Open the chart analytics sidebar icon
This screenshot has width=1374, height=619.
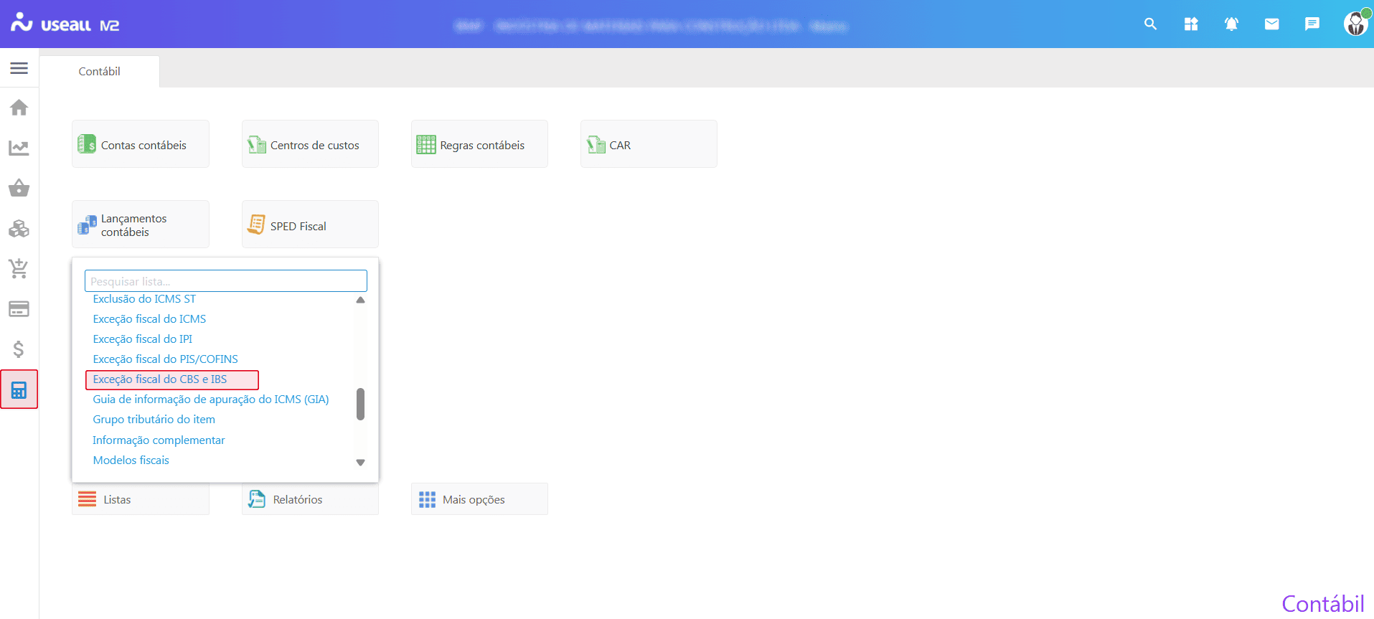19,148
